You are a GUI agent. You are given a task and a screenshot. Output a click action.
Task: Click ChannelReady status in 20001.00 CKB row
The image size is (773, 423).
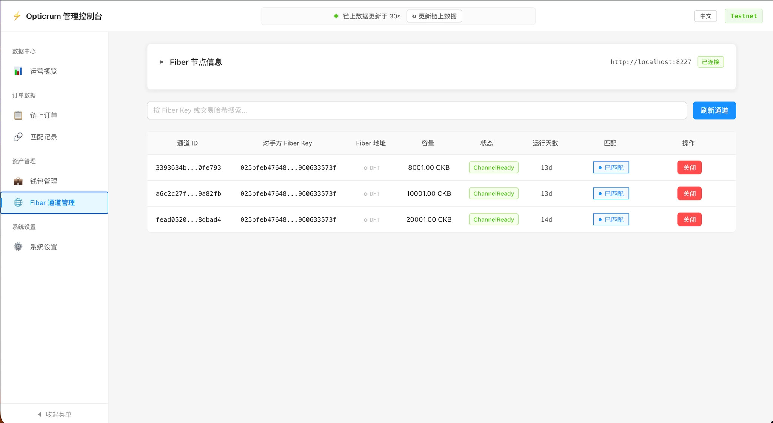[x=494, y=219]
